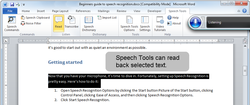Switch to the Developer tab

click(154, 11)
